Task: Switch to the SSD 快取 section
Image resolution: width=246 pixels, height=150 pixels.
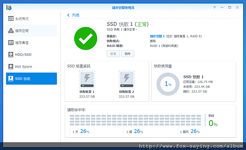Action: 32,78
